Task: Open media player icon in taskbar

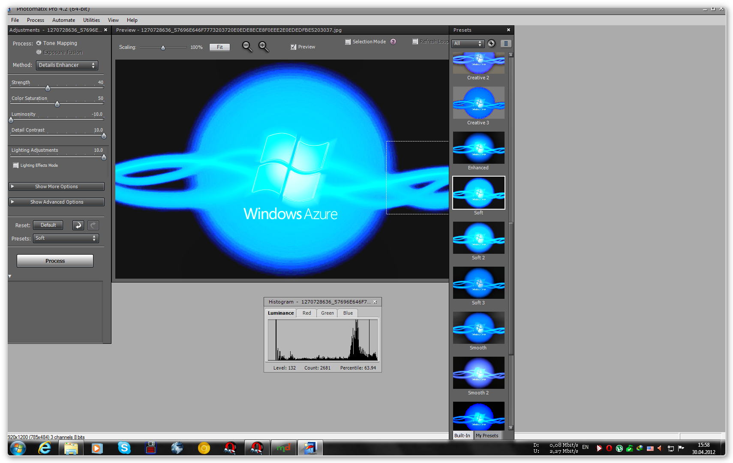Action: point(97,448)
